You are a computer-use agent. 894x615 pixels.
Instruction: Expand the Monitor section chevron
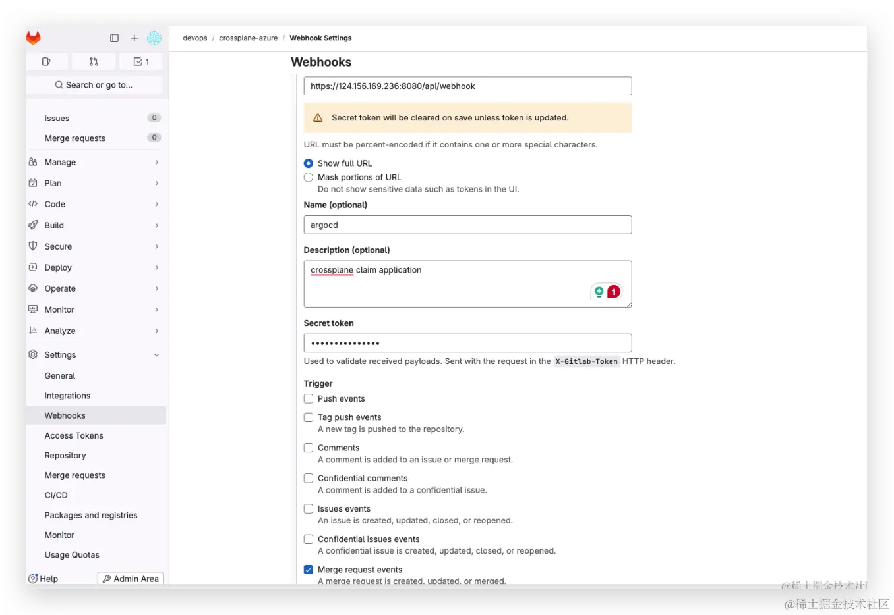tap(157, 309)
